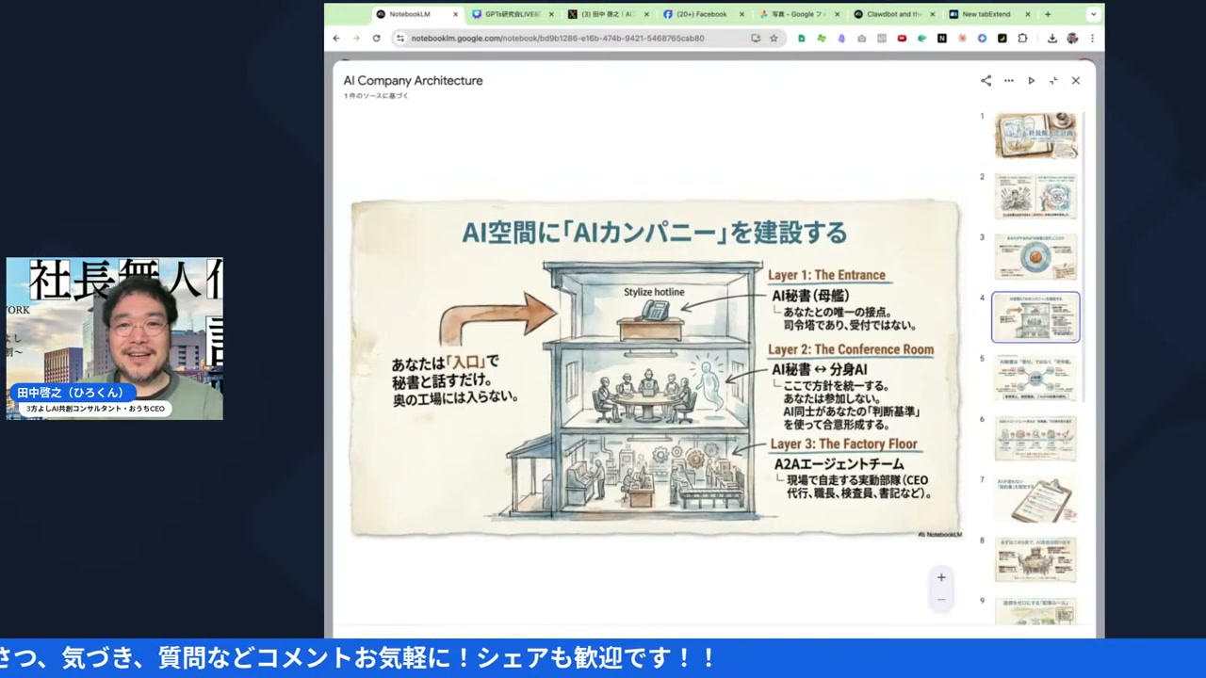1206x678 pixels.
Task: Click the bookmark star in the address bar
Action: (774, 38)
